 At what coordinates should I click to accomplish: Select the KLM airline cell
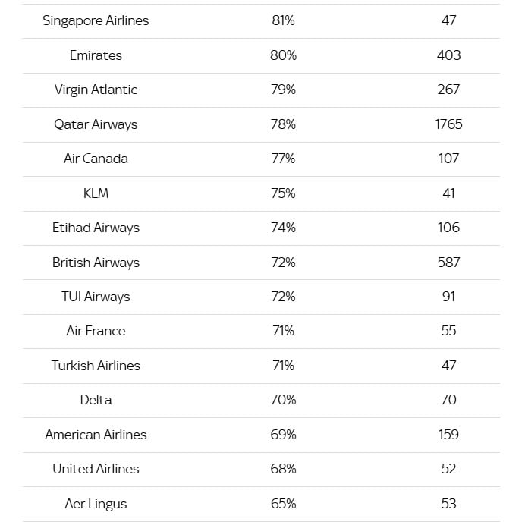[96, 193]
